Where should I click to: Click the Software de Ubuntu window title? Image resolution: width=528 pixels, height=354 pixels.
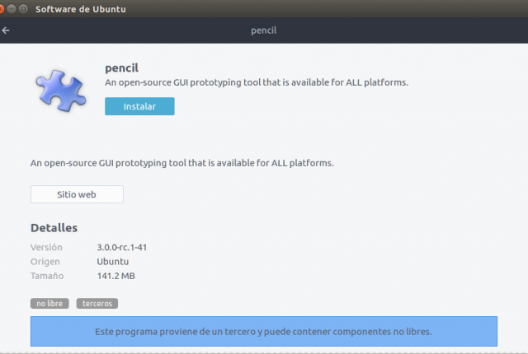tap(81, 9)
